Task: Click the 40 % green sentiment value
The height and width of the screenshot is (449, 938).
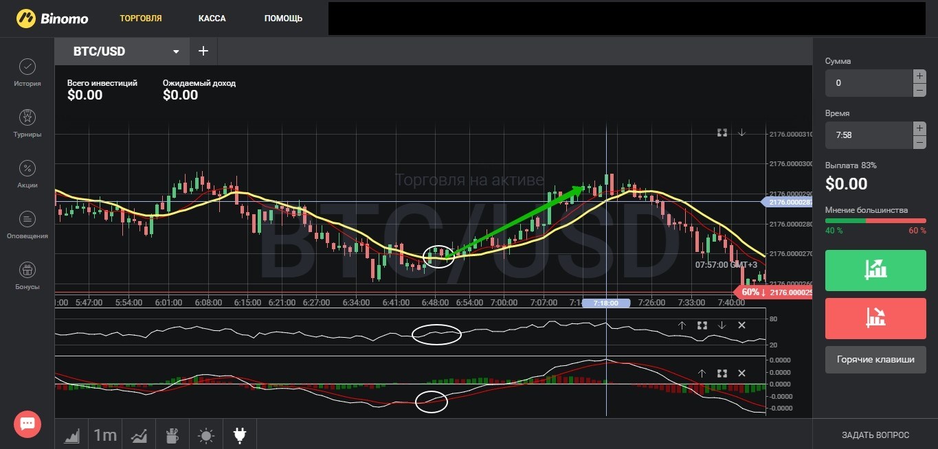Action: tap(834, 231)
